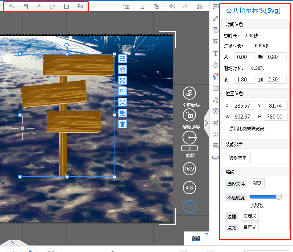Viewport: 293px width, 252px height.
Task: Click the undo arrow
Action: coord(172,6)
